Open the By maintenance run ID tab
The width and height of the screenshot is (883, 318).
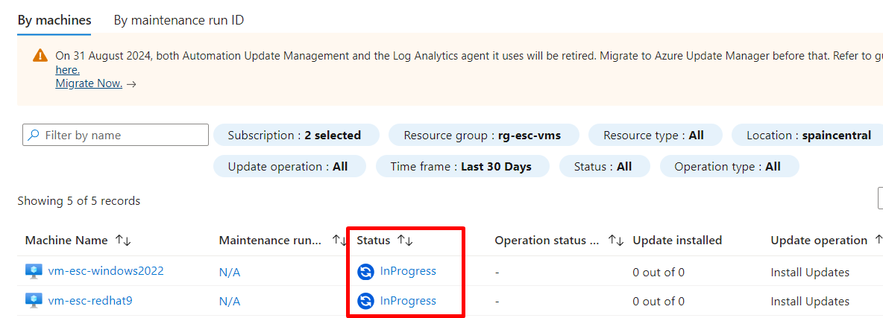pyautogui.click(x=178, y=20)
